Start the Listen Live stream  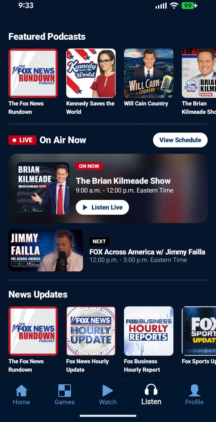(102, 207)
